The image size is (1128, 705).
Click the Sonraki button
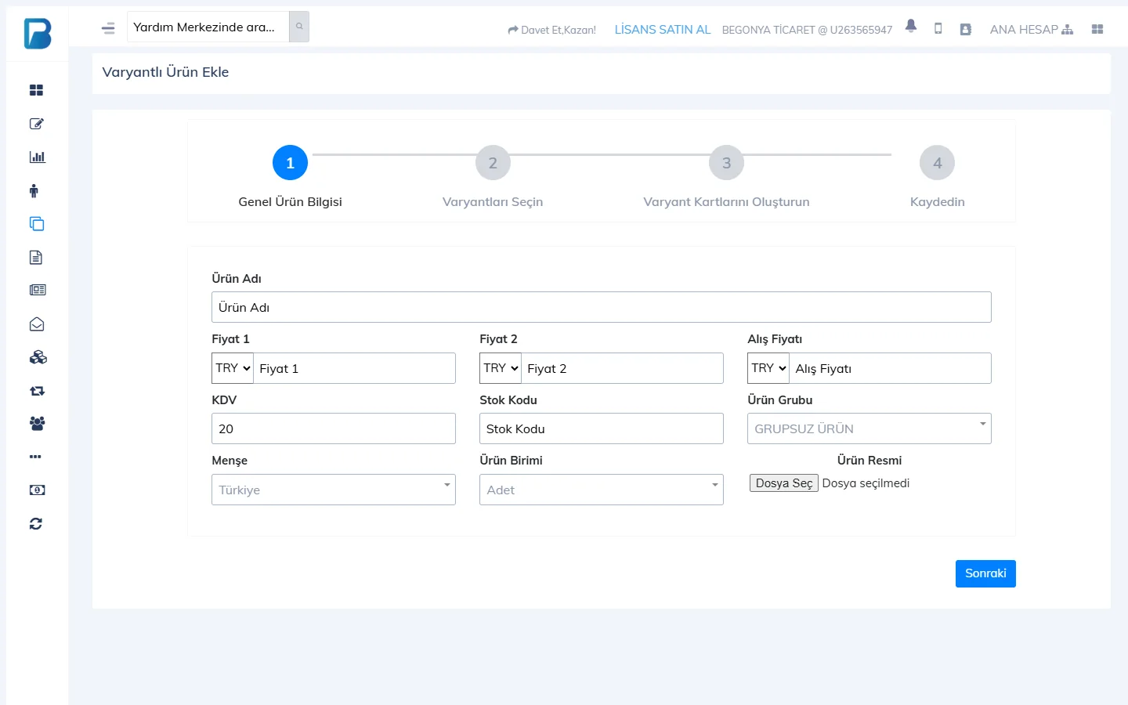tap(985, 573)
